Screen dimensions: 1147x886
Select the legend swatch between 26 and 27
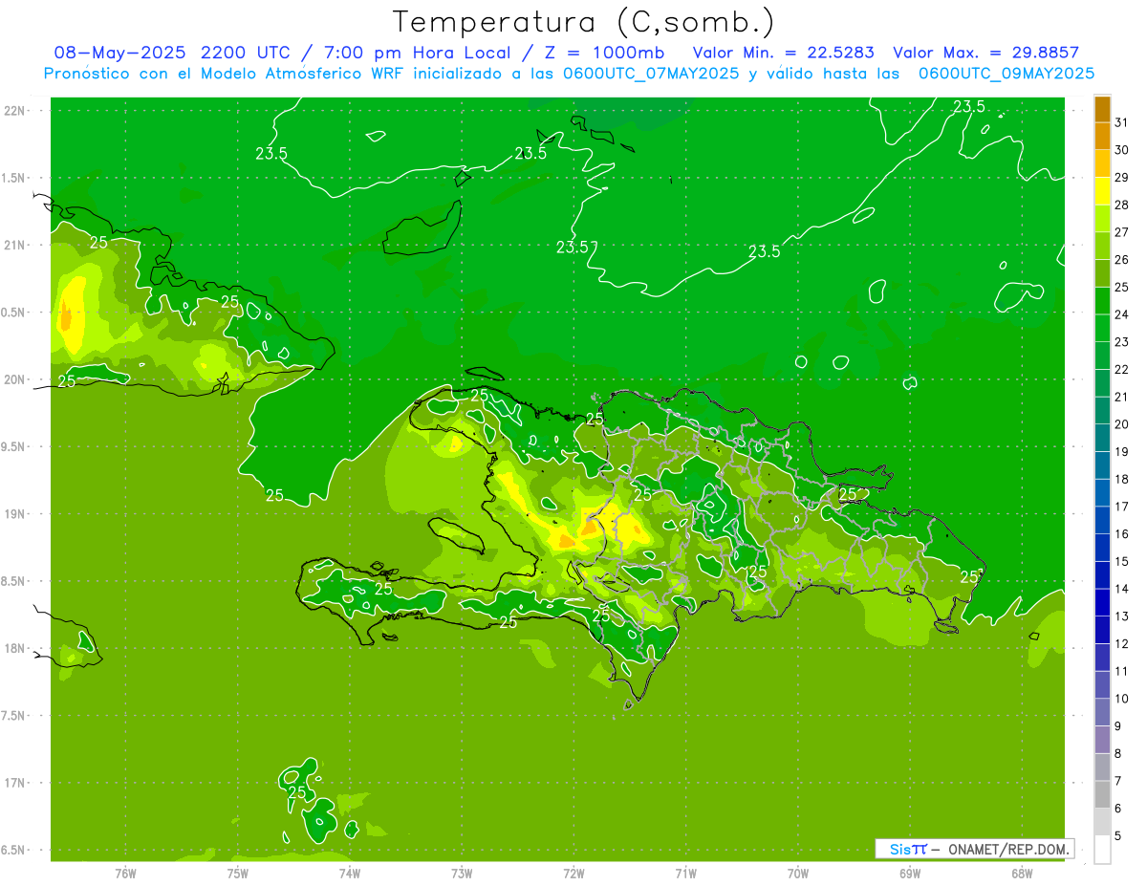click(x=1102, y=246)
